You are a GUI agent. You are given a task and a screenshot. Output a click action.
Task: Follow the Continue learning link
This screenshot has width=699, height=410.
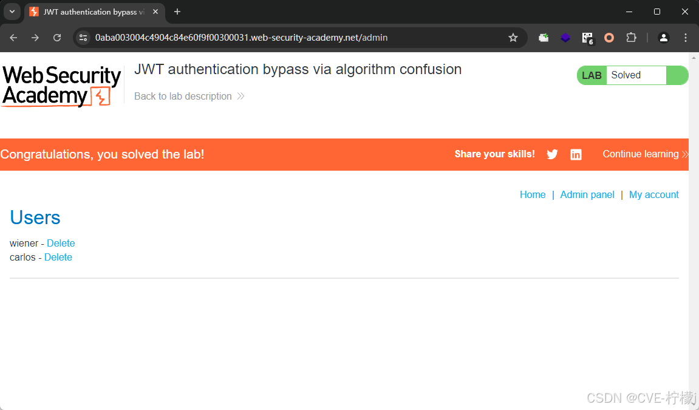pos(646,154)
